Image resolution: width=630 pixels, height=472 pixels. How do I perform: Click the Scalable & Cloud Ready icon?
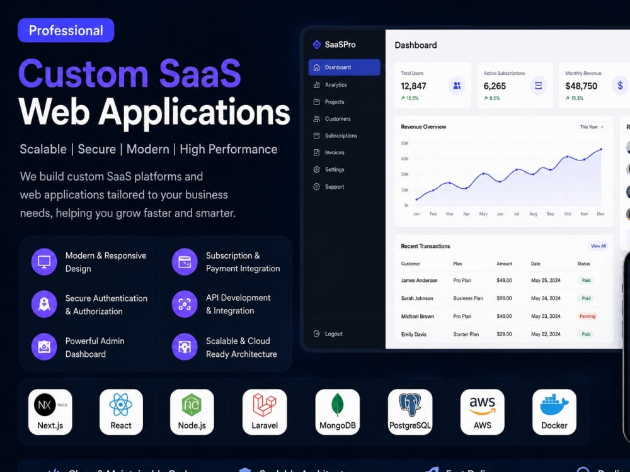[x=185, y=347]
